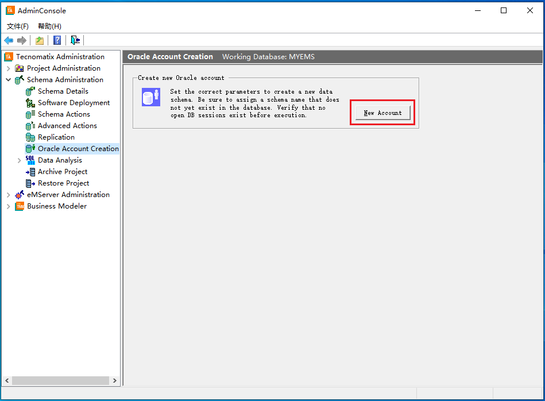This screenshot has height=401, width=545.
Task: Click the Archive Project tree icon
Action: pos(30,172)
